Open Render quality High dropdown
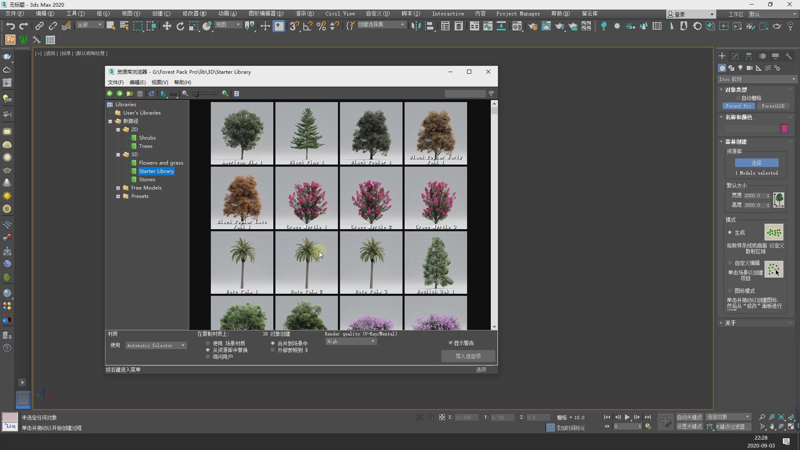The image size is (800, 450). (351, 341)
